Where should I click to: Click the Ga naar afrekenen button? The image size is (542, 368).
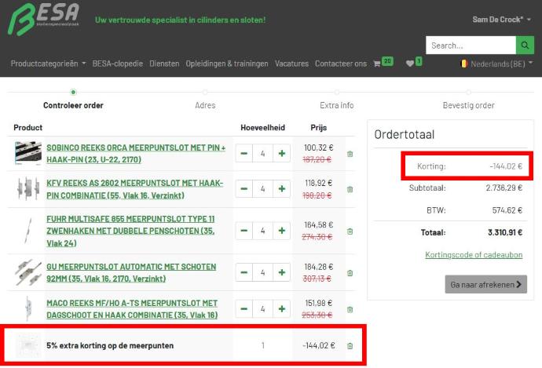pyautogui.click(x=485, y=284)
